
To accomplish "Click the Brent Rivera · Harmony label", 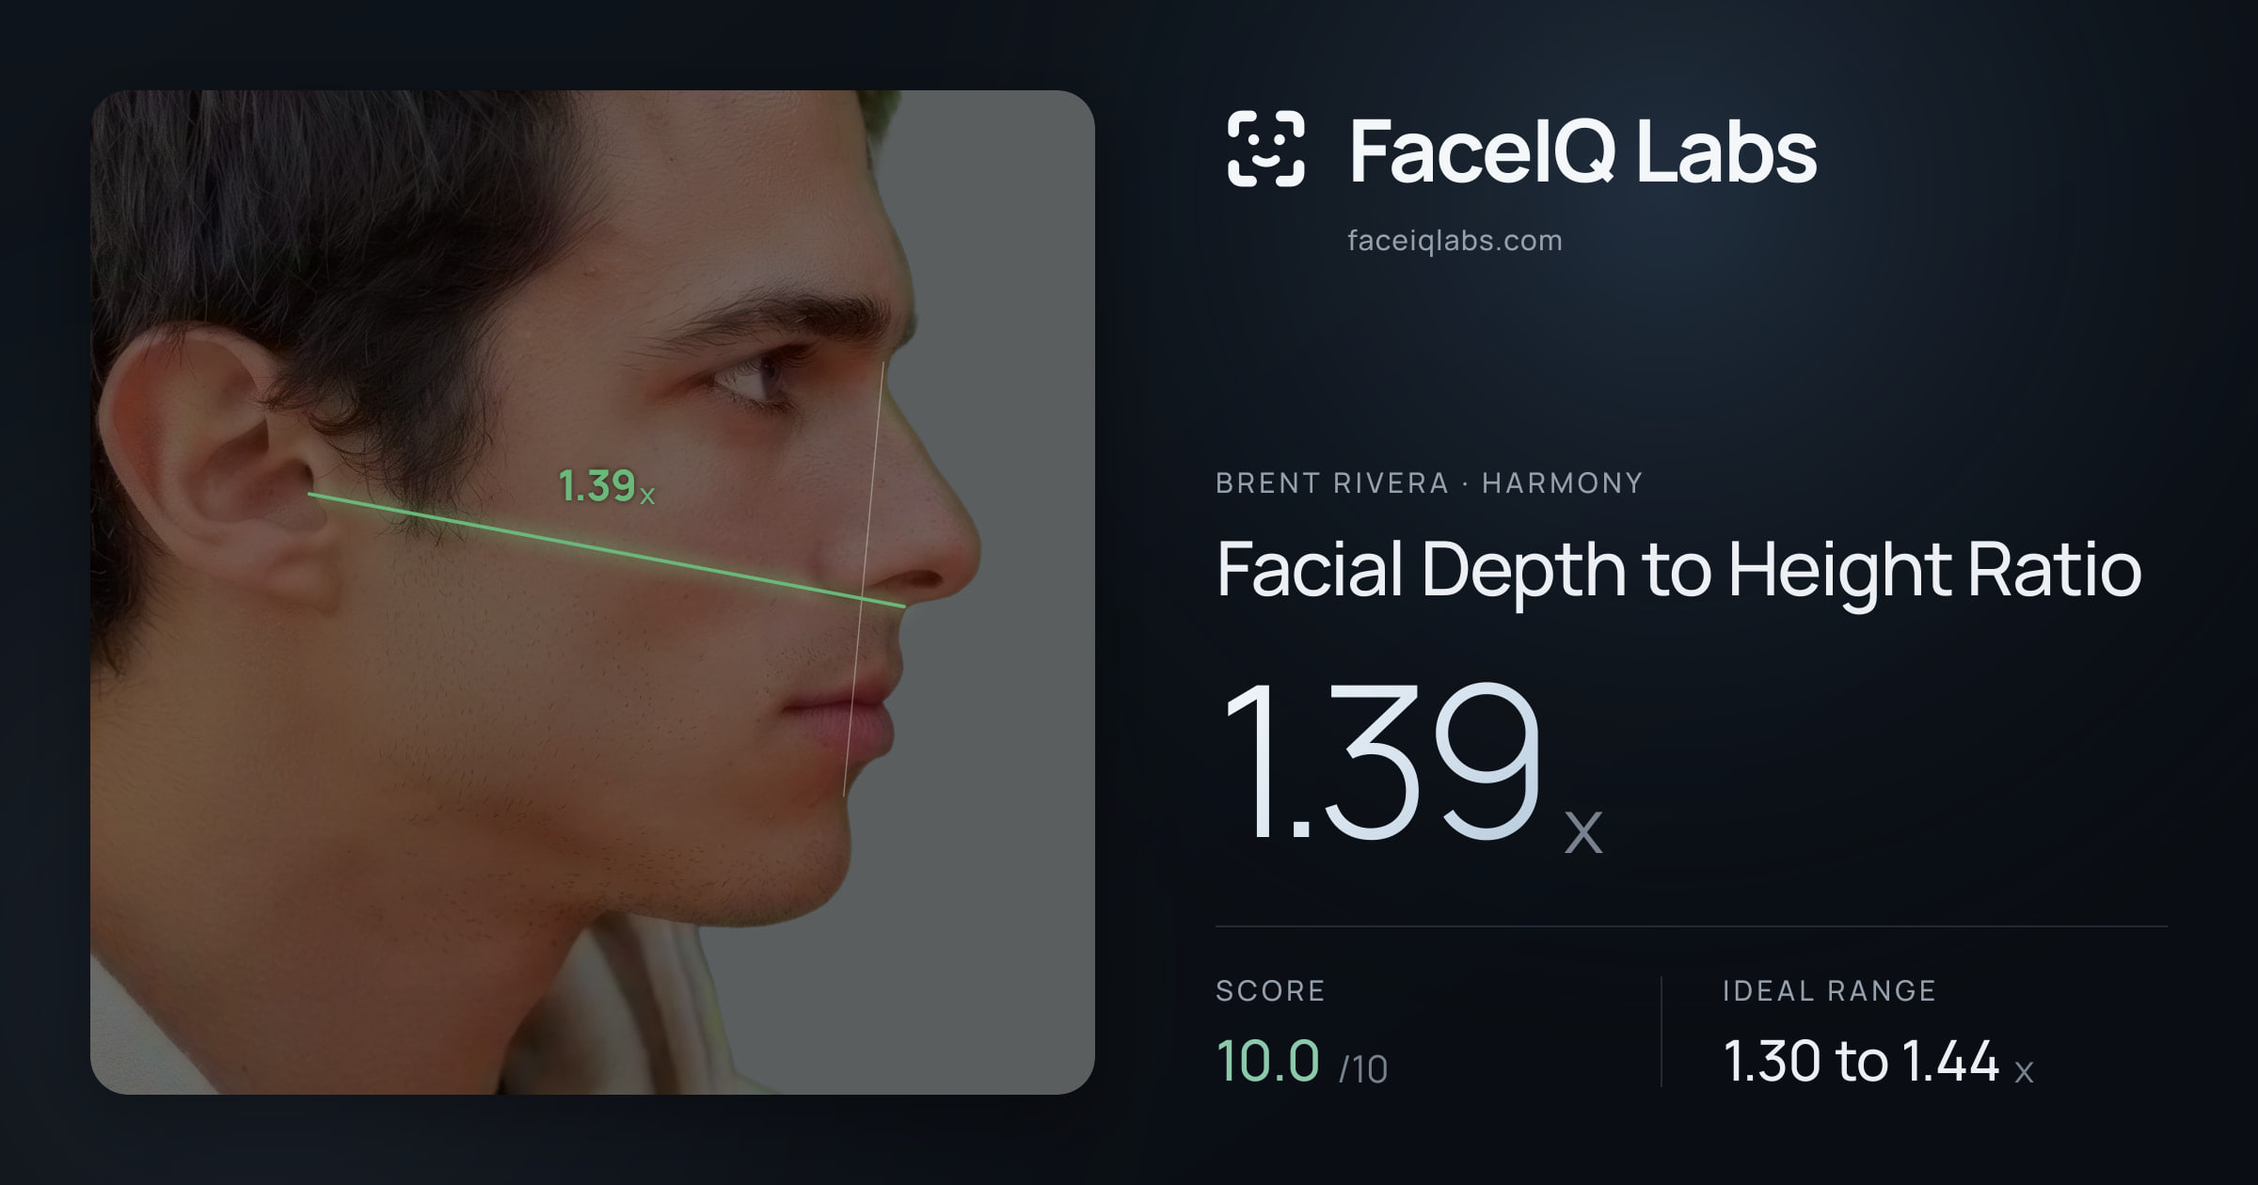I will 1429,483.
